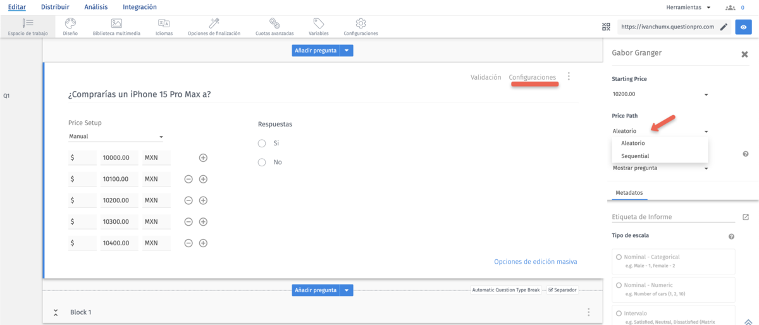Edit the 10000.00 price field
The width and height of the screenshot is (759, 325).
click(119, 157)
